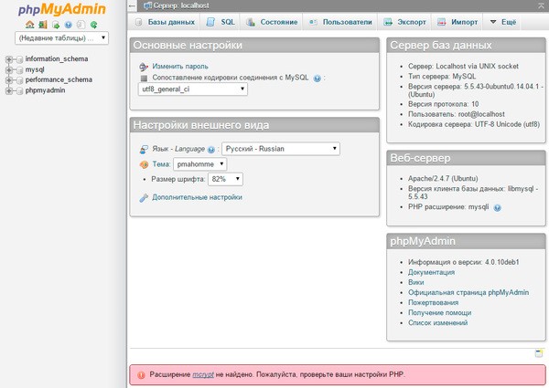Expand the information_schema tree node
Viewport: 549px width, 388px height.
[9, 59]
